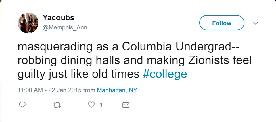Click the word from before the location
Viewport: 276px width, 122px height.
coord(89,90)
